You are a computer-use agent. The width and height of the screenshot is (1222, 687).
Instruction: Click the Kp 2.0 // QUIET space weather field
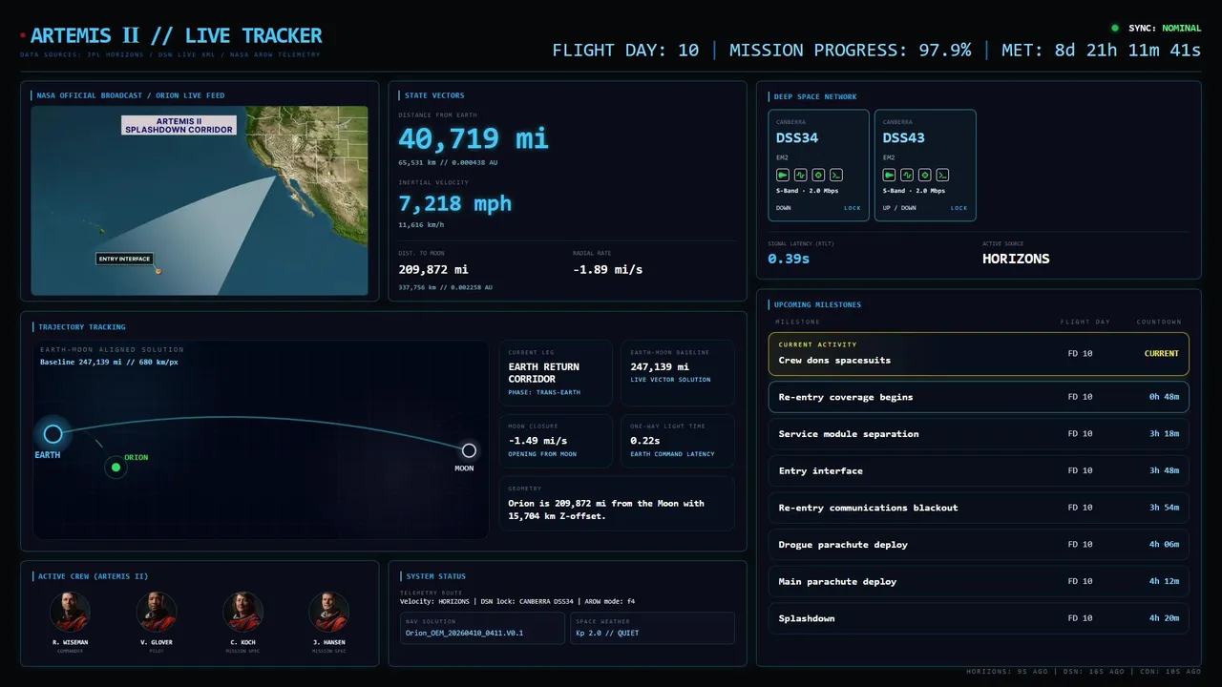[x=652, y=628]
